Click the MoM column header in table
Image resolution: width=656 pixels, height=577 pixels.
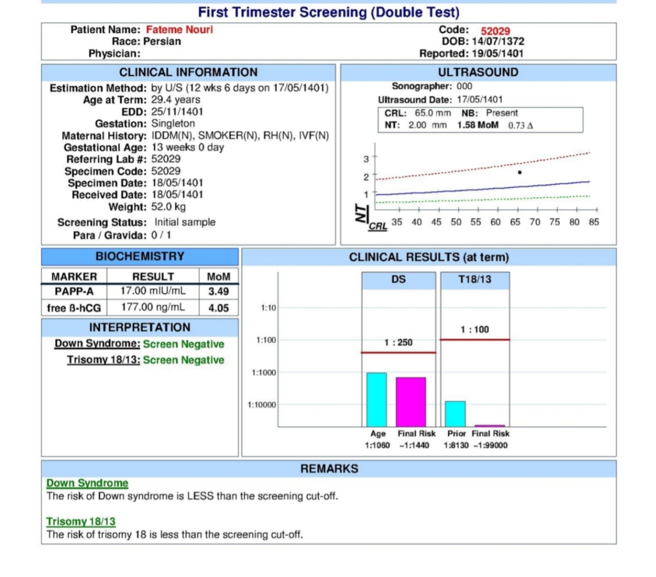pos(219,277)
